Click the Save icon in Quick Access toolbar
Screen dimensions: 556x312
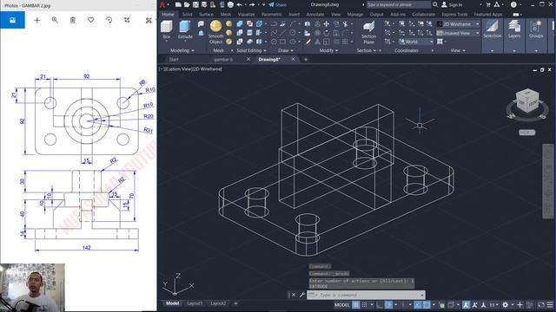pos(195,4)
